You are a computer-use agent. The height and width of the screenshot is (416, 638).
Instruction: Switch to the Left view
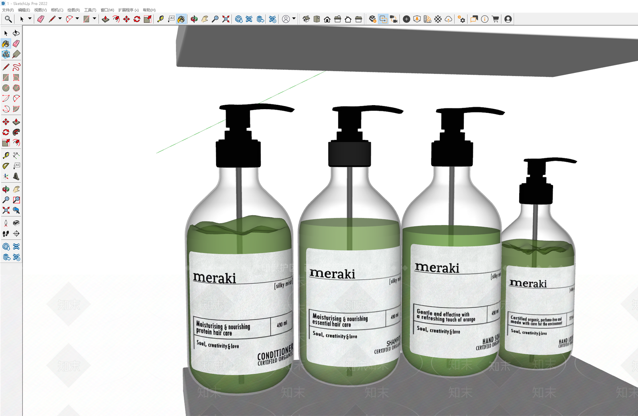pos(358,19)
